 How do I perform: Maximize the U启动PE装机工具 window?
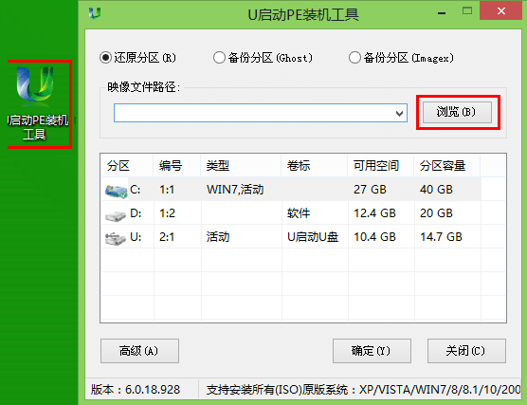pos(467,11)
